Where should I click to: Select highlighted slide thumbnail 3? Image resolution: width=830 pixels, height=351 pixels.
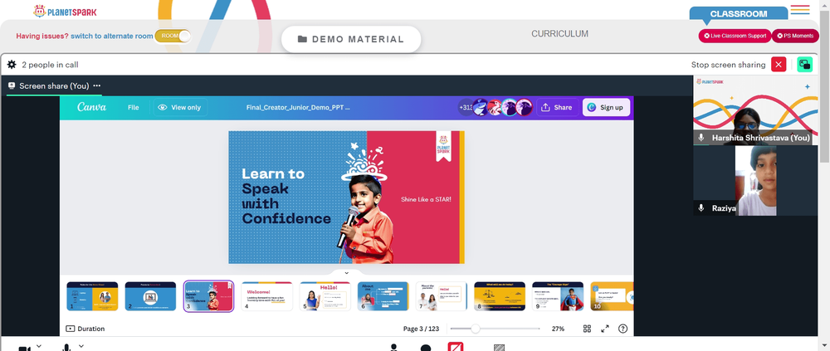[x=208, y=296]
